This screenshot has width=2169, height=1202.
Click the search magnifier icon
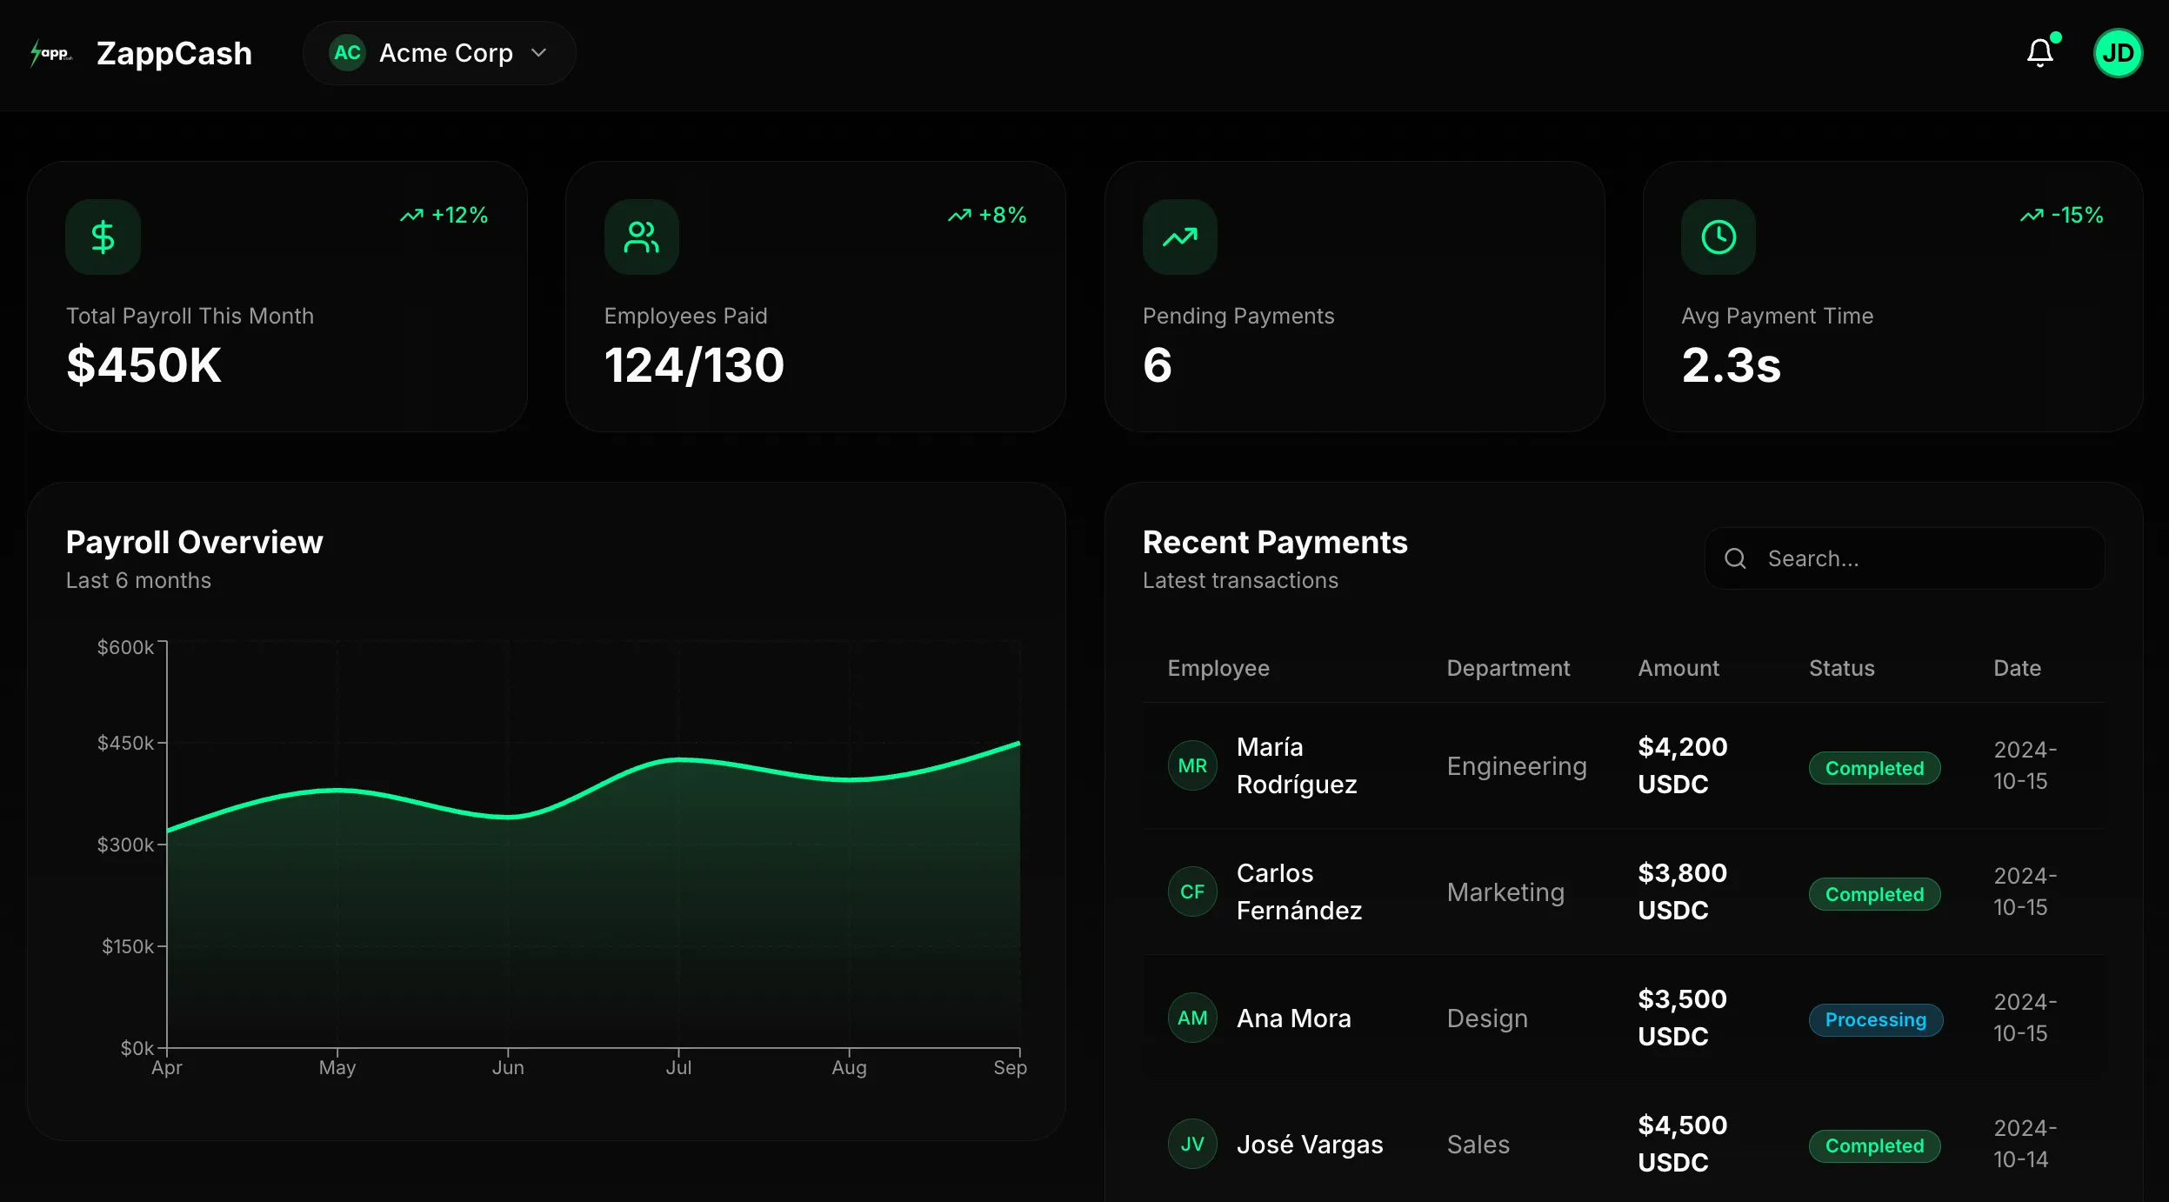pyautogui.click(x=1735, y=558)
